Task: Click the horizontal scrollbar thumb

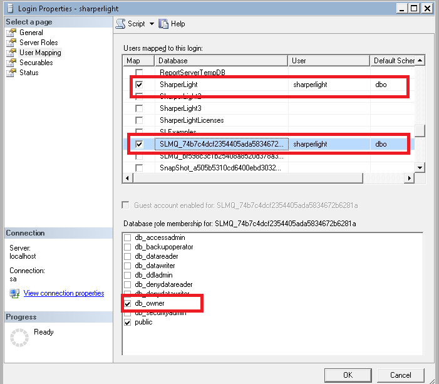Action: point(248,178)
